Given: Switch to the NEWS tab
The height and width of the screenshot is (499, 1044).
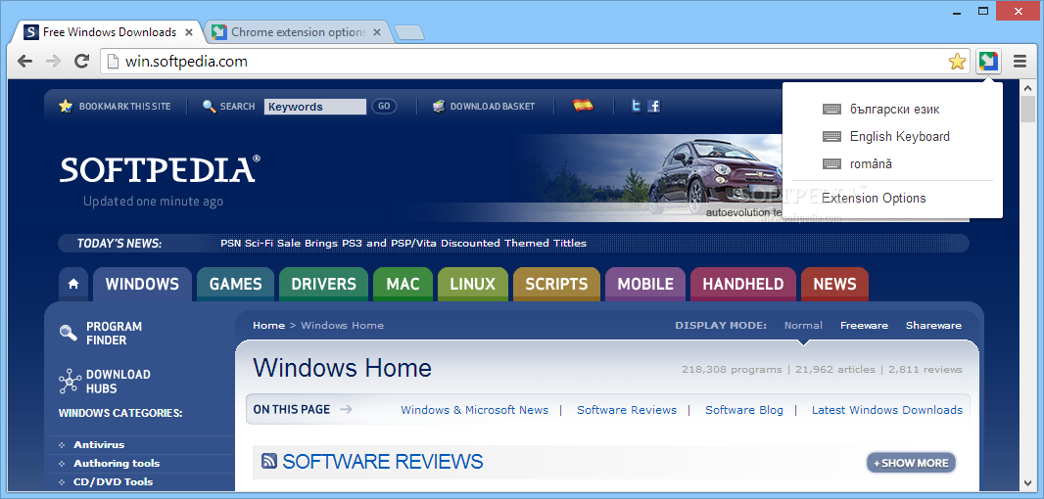Looking at the screenshot, I should point(835,284).
